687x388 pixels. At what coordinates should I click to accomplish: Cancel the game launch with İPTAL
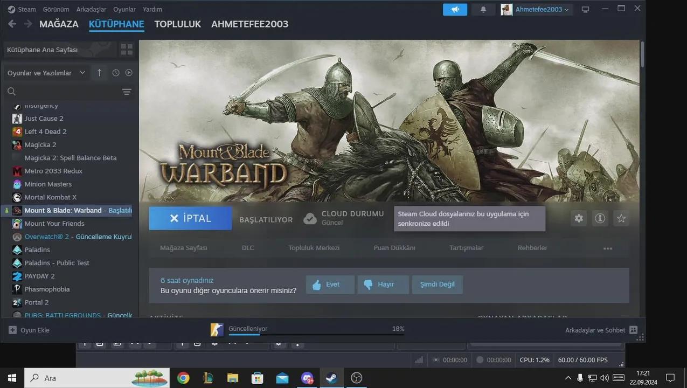click(x=190, y=218)
